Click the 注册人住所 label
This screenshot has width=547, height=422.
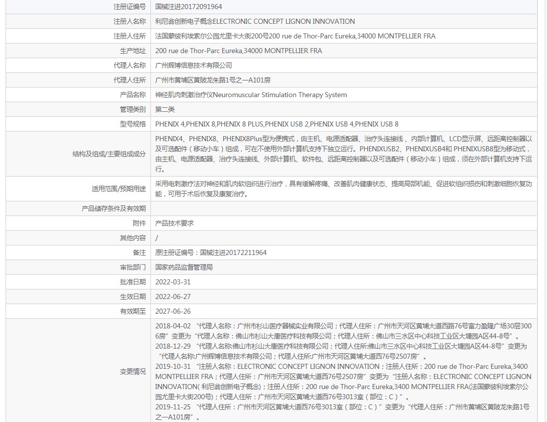point(130,36)
